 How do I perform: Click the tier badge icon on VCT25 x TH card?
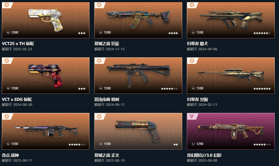(6, 5)
